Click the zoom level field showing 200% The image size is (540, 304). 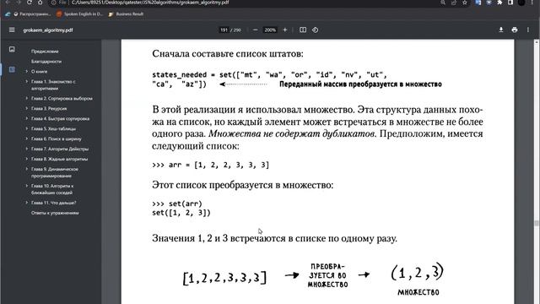click(x=270, y=30)
